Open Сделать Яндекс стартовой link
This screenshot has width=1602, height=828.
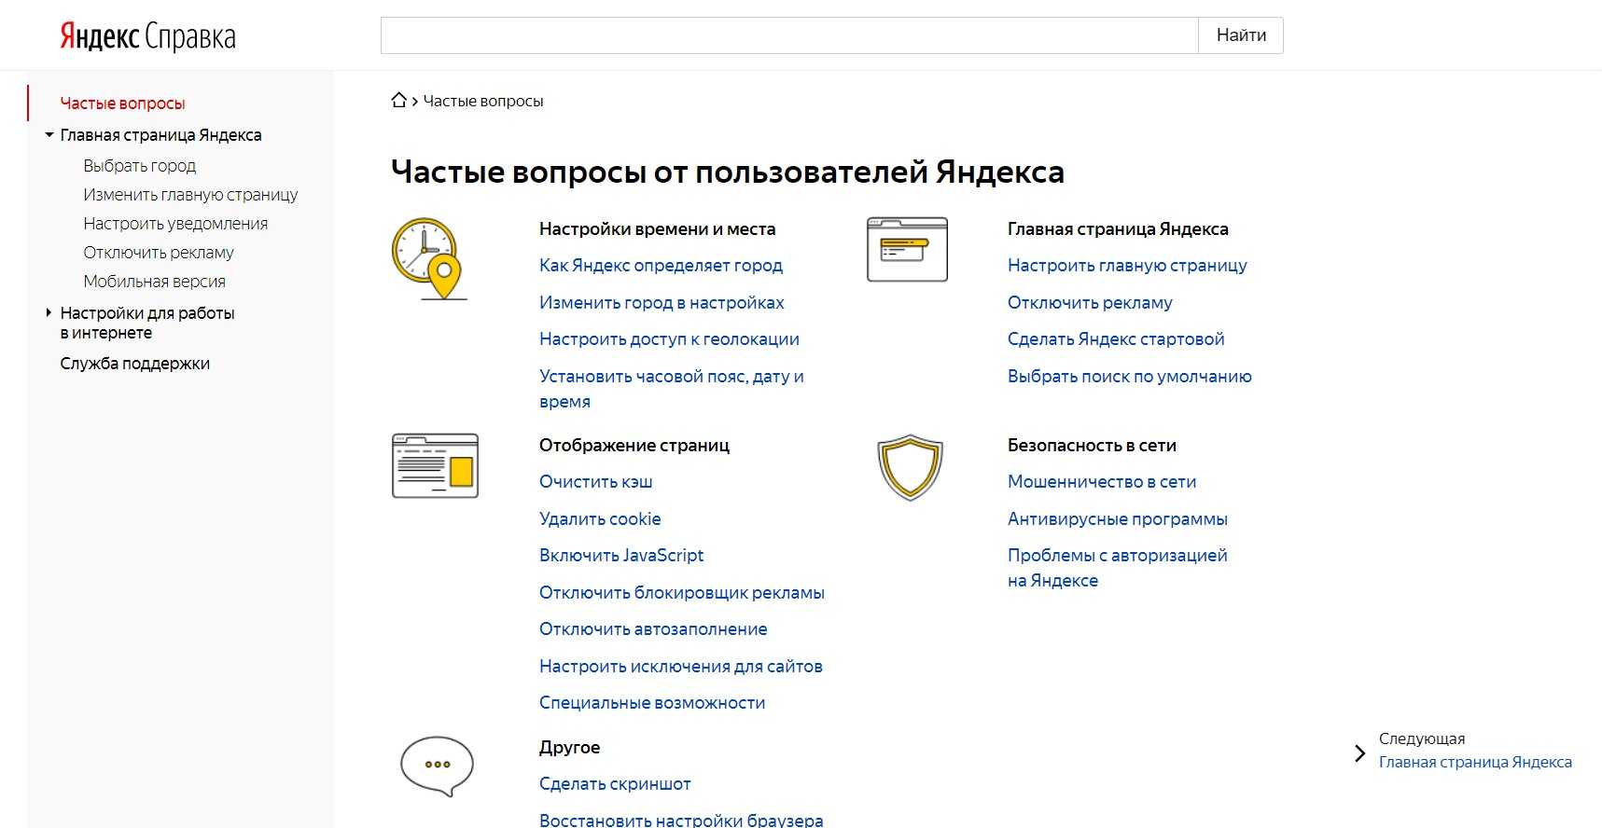pos(1115,339)
